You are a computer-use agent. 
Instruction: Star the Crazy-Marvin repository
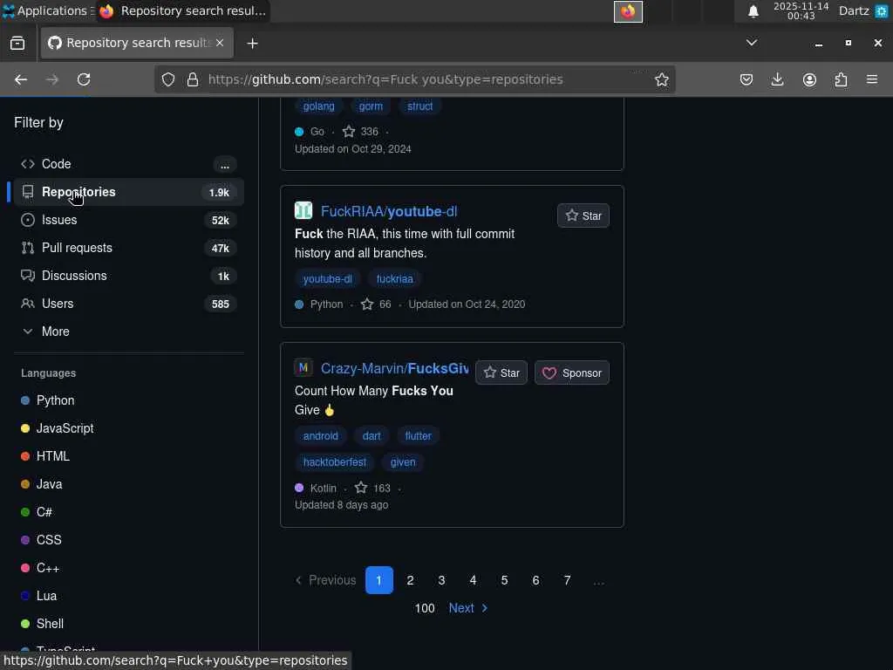[501, 373]
